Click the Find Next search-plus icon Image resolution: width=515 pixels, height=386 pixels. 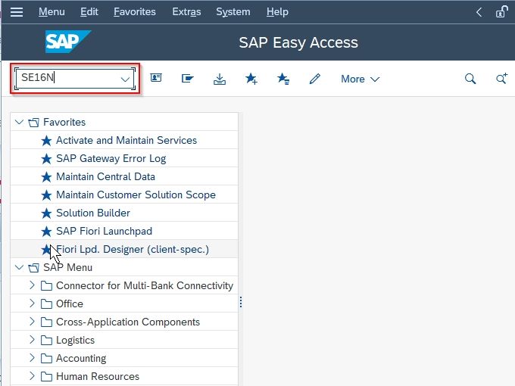coord(501,79)
